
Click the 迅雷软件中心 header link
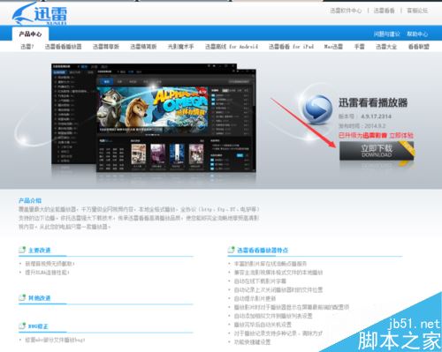(346, 11)
